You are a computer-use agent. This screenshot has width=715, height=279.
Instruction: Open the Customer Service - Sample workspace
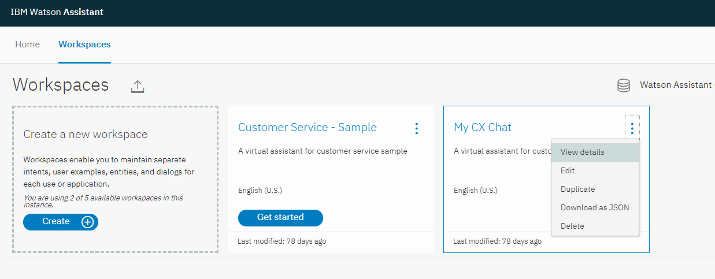click(308, 128)
